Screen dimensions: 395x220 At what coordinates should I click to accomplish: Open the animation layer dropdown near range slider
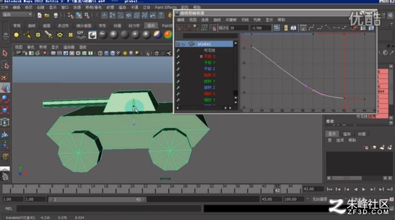pyautogui.click(x=308, y=199)
